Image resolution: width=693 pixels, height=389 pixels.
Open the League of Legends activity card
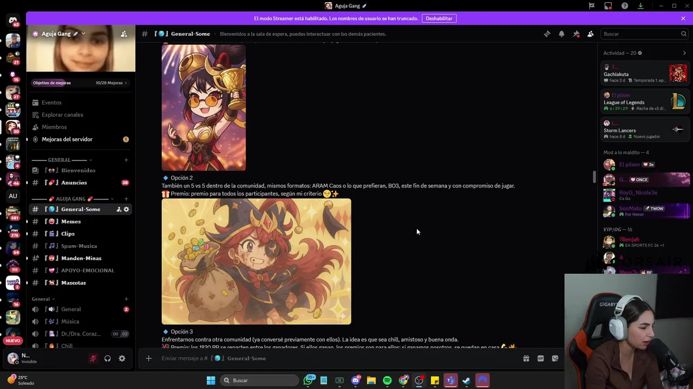click(x=645, y=102)
